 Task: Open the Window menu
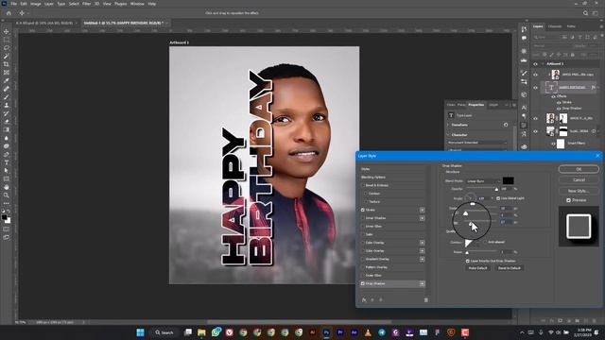click(137, 4)
